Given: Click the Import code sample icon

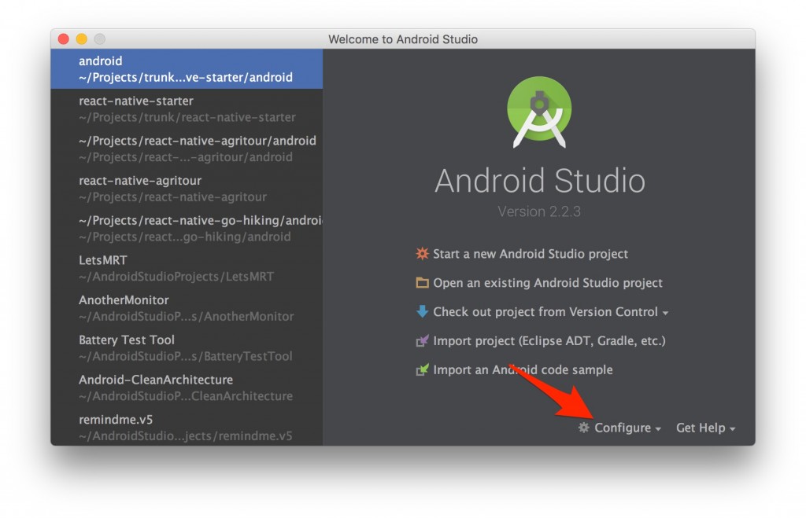Looking at the screenshot, I should [x=422, y=369].
